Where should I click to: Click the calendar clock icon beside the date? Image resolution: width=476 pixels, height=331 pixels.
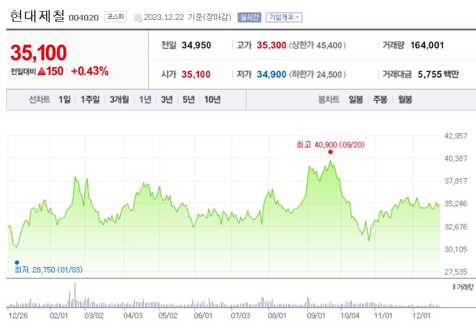(x=138, y=18)
